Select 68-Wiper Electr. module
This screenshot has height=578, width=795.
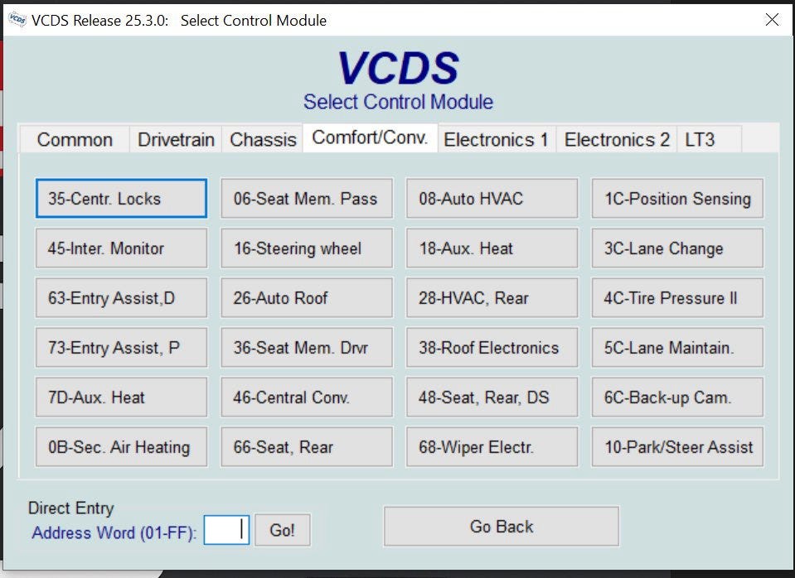tap(492, 446)
